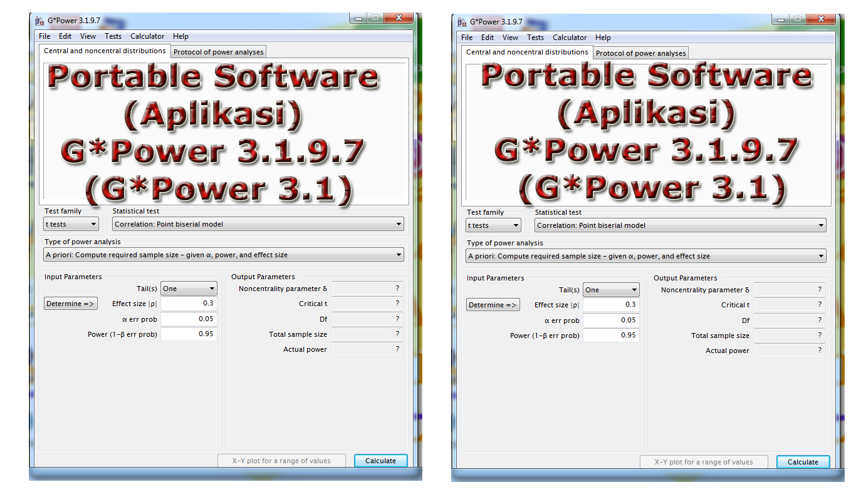Click the Actual power output field in left window

tap(367, 349)
